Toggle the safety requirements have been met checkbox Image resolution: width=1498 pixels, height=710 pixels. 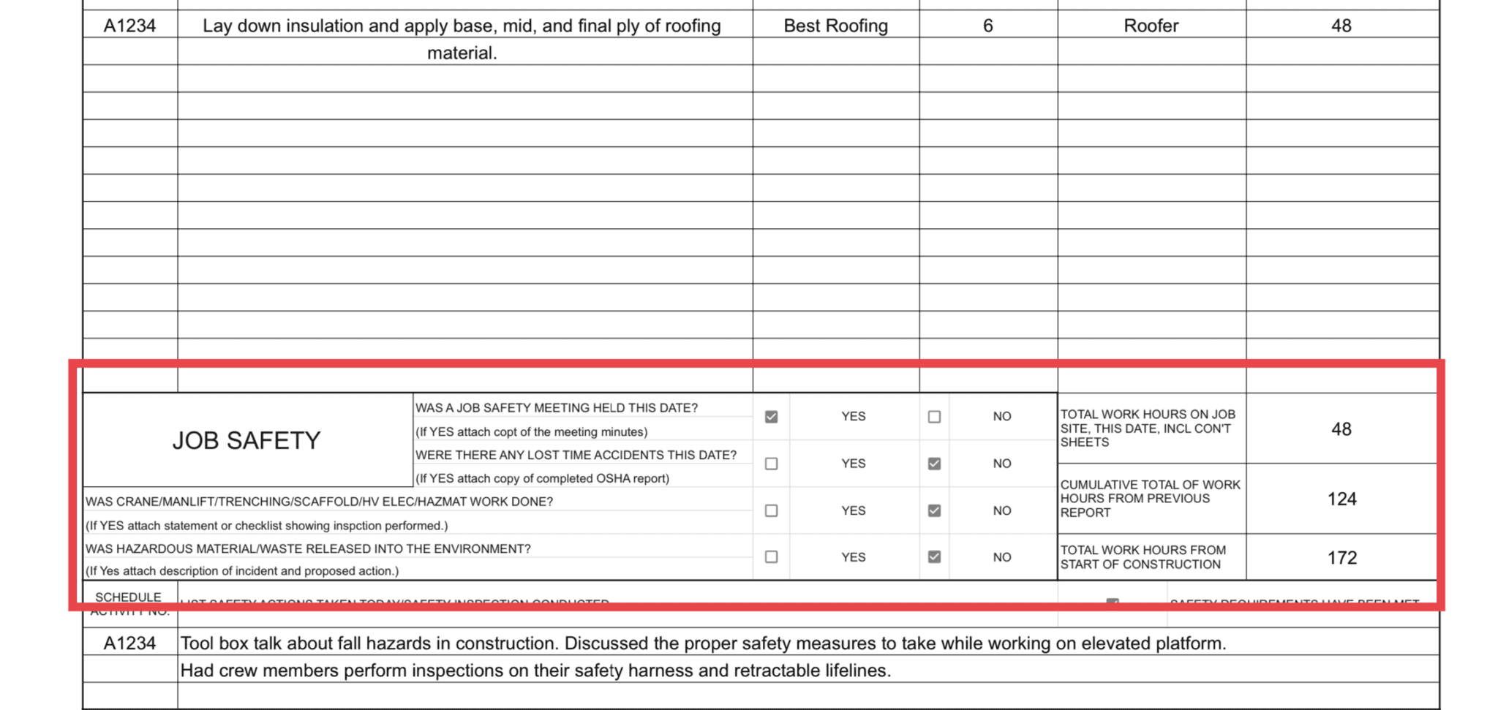1113,601
